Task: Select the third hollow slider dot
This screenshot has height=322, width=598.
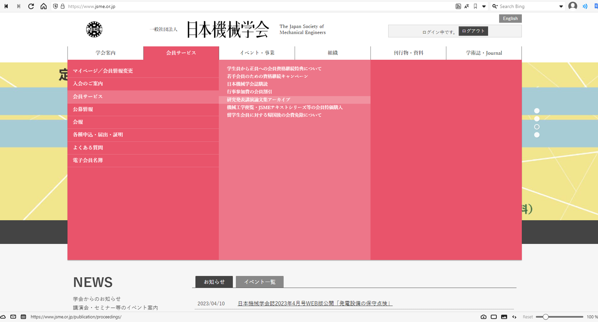Action: [x=537, y=127]
